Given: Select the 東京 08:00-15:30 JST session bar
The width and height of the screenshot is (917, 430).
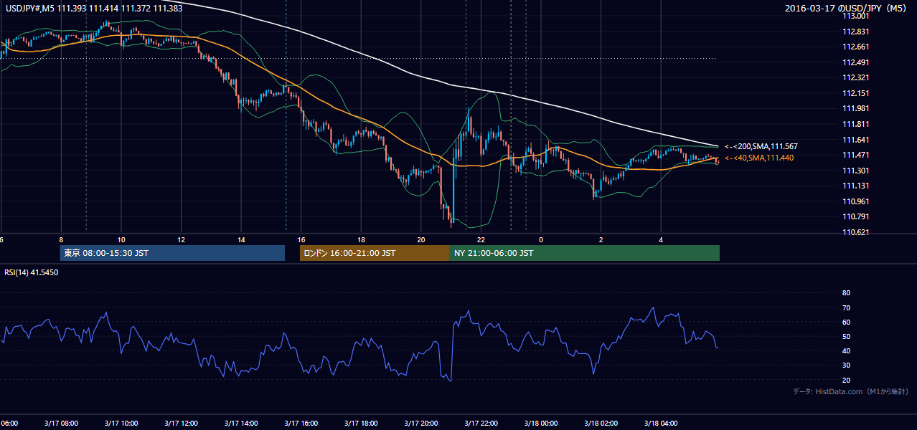Looking at the screenshot, I should pos(172,253).
